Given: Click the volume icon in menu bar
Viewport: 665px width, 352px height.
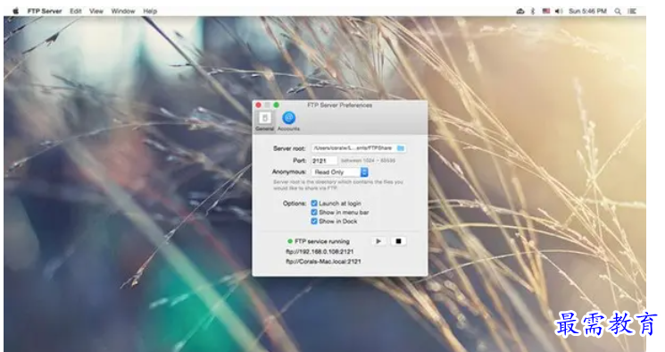Looking at the screenshot, I should coord(559,11).
